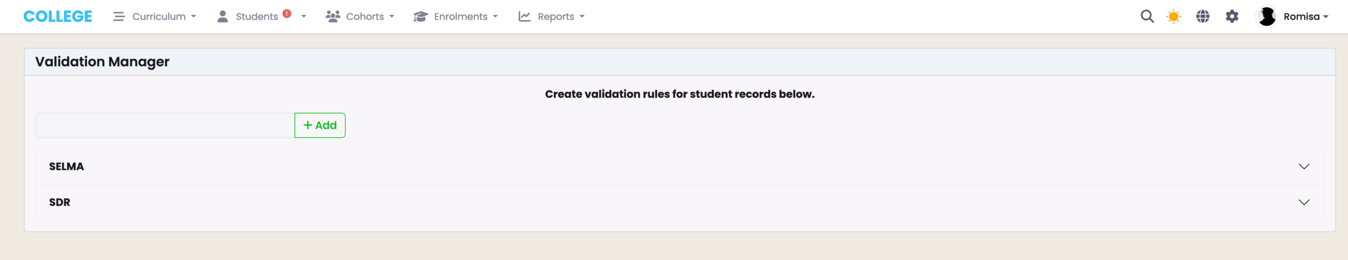Toggle the sun light-mode theme icon
The width and height of the screenshot is (1348, 260).
tap(1174, 16)
